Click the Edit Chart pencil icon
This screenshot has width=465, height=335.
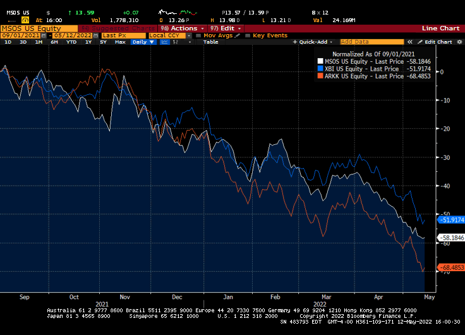coord(420,42)
